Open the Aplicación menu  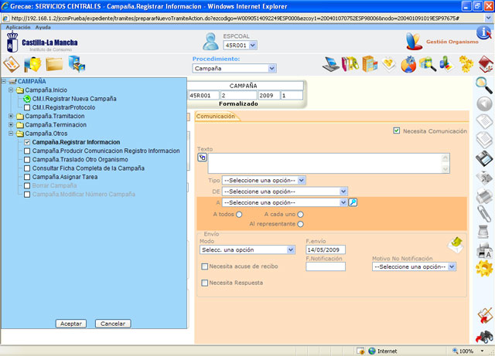(18, 28)
